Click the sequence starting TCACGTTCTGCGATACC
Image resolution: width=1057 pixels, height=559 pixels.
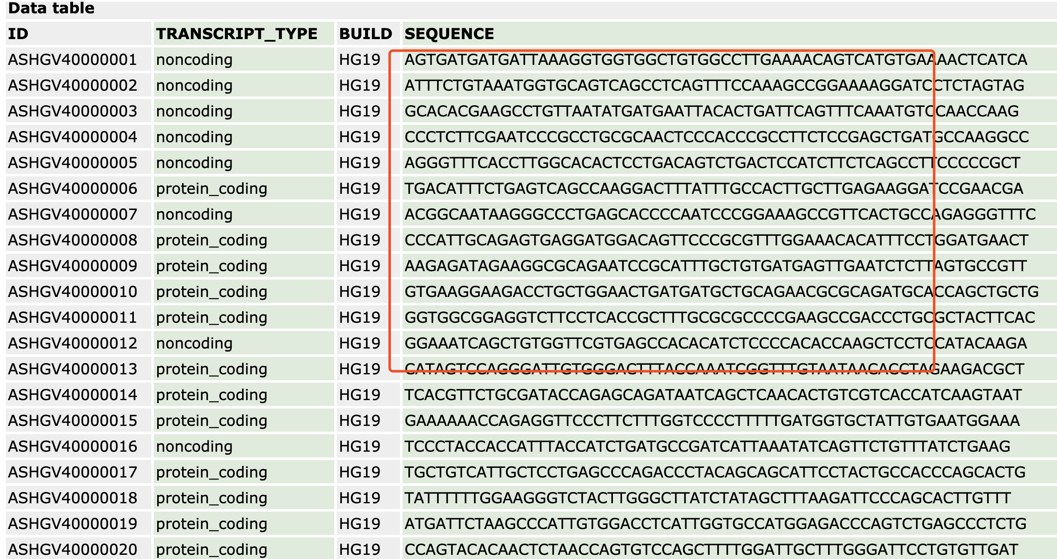click(713, 395)
